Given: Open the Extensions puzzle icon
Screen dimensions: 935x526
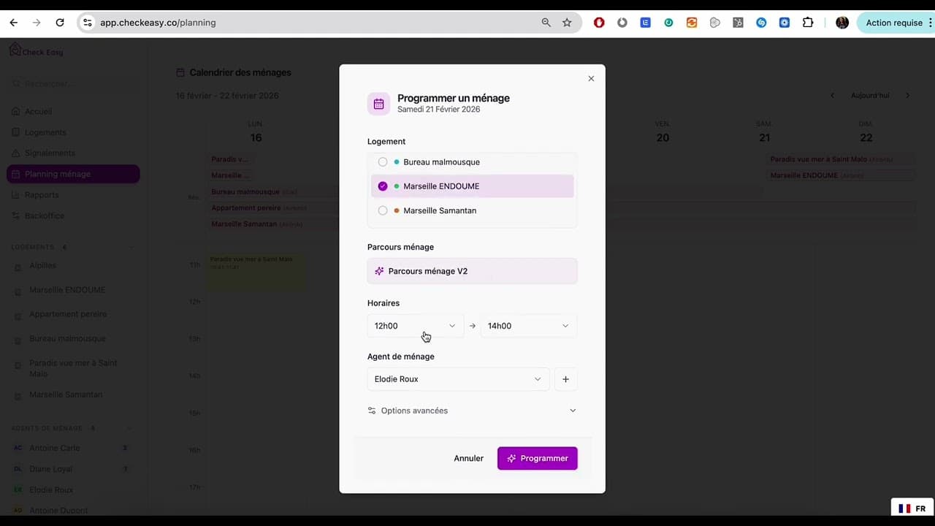Looking at the screenshot, I should (808, 23).
